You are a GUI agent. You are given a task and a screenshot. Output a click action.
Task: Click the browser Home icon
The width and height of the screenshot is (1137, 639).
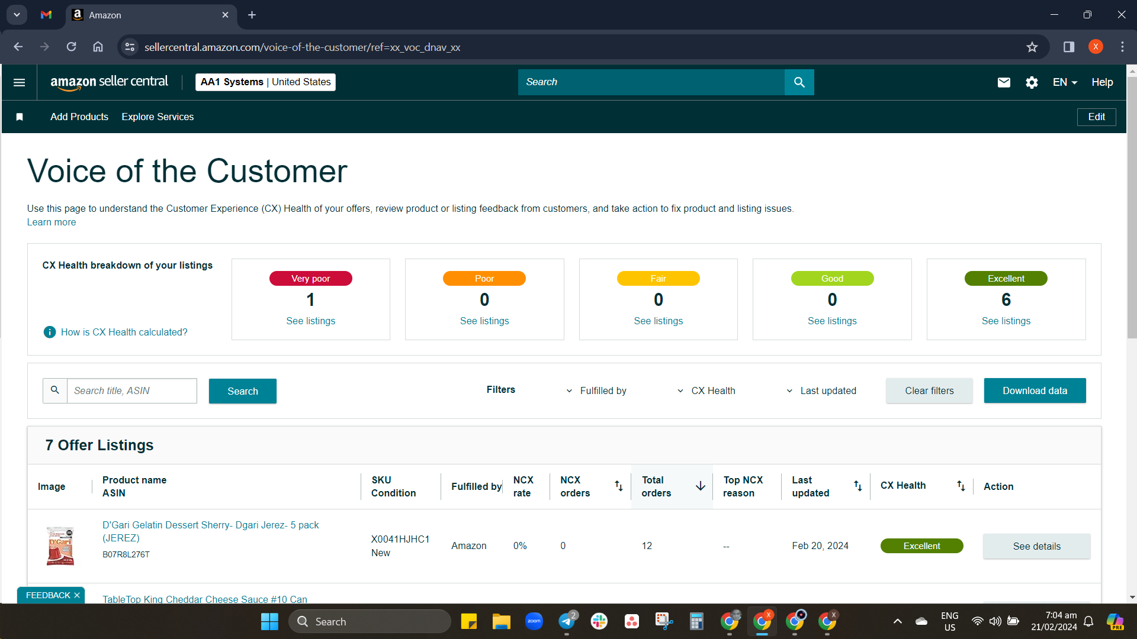[98, 47]
